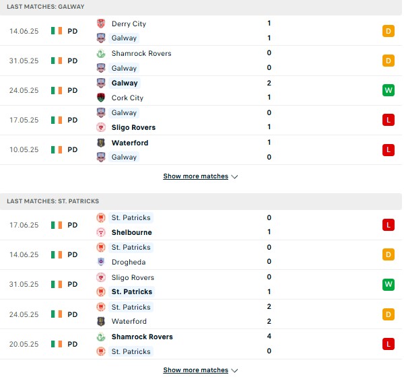The image size is (404, 383).
Task: Expand Show more matches under the Galway section
Action: (x=195, y=176)
